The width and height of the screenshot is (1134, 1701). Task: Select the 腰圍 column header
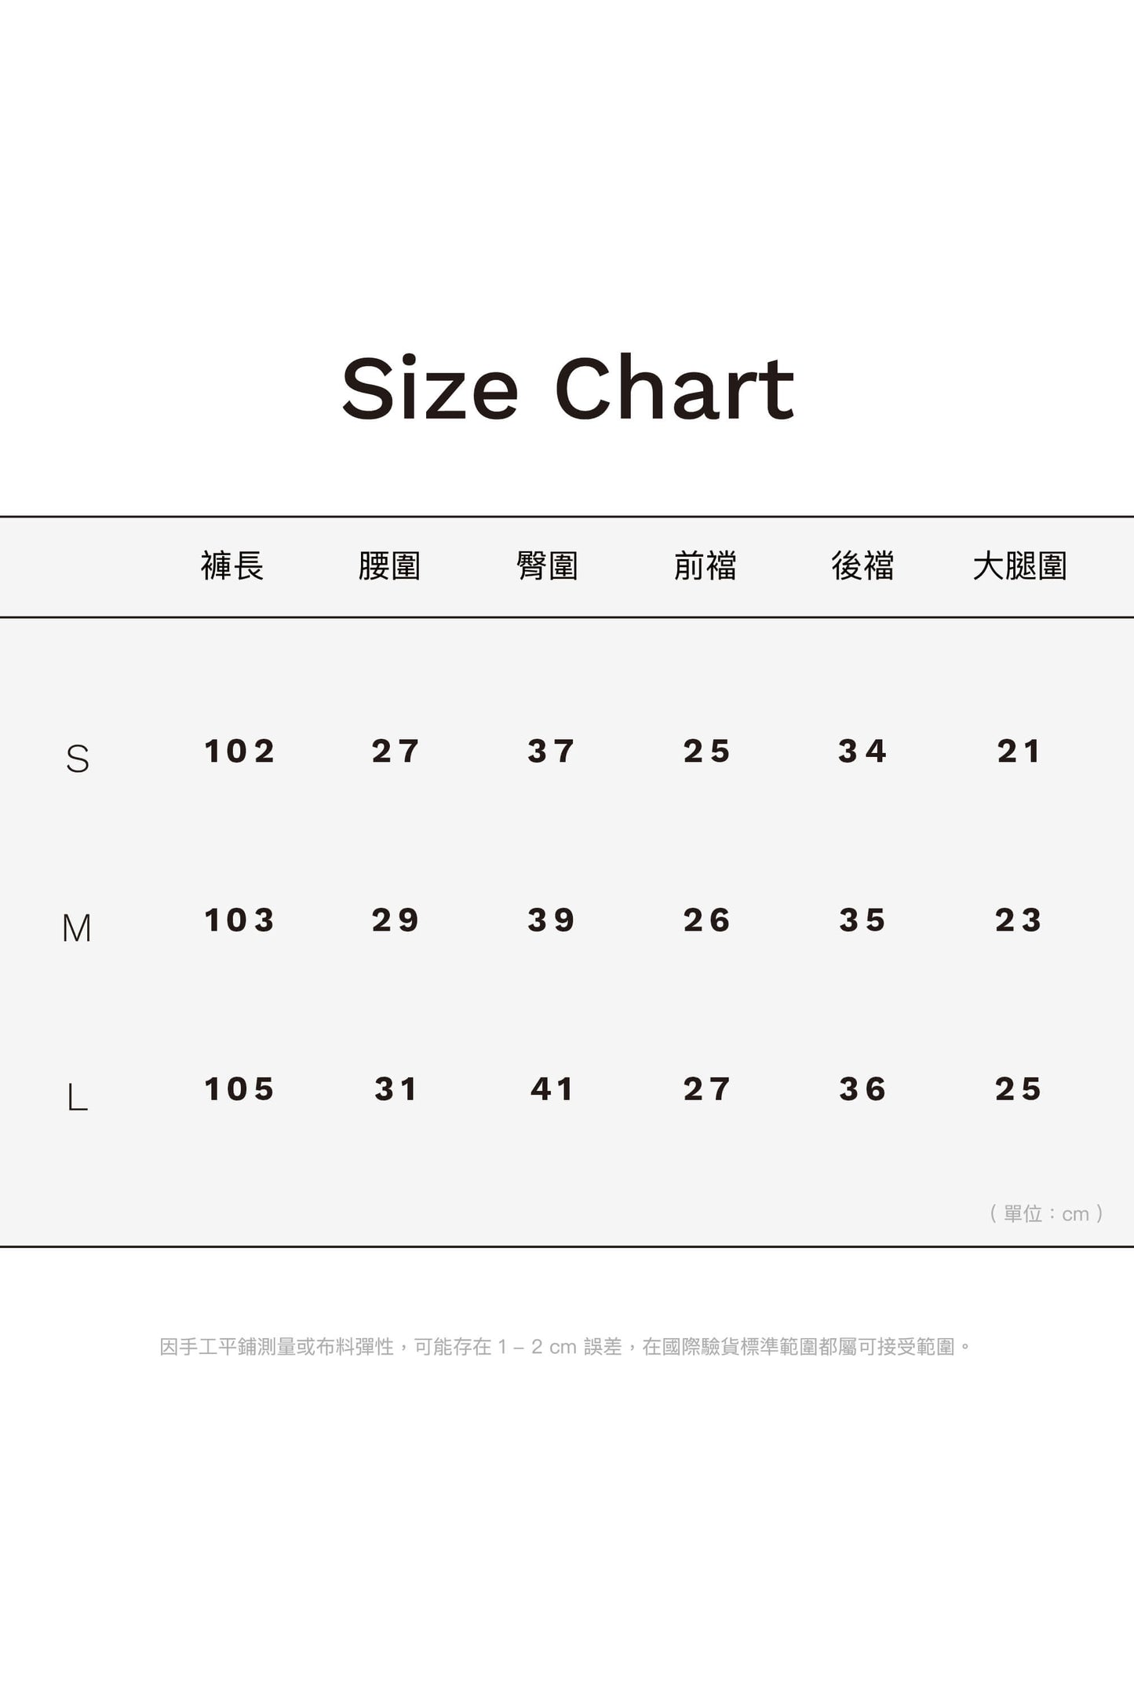click(390, 565)
